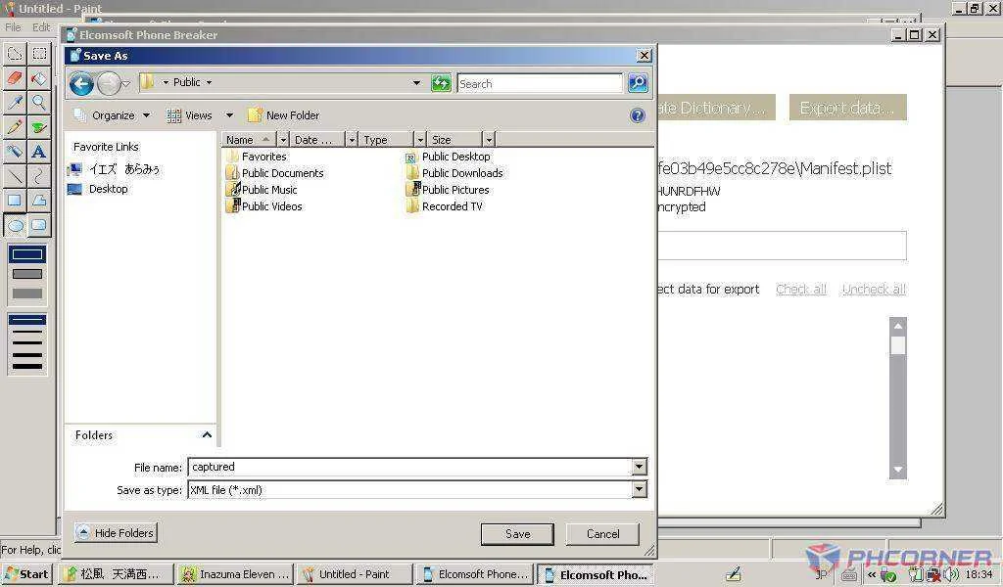Click the Uncheck all link
The height and width of the screenshot is (587, 1003).
coord(874,290)
